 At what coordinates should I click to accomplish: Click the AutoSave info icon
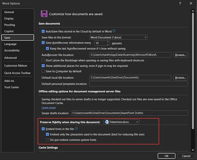click(114, 31)
